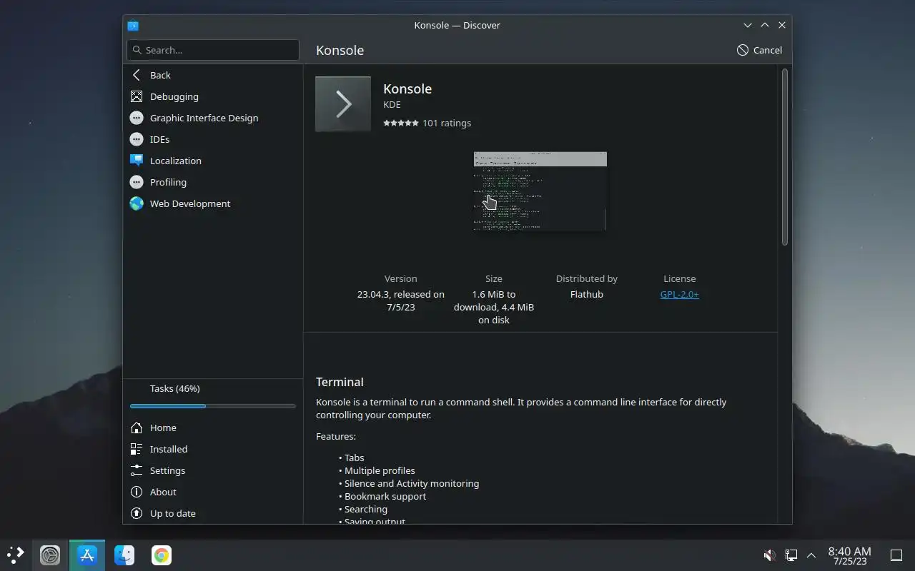This screenshot has height=571, width=915.
Task: Select the Profiling category icon
Action: pos(137,182)
